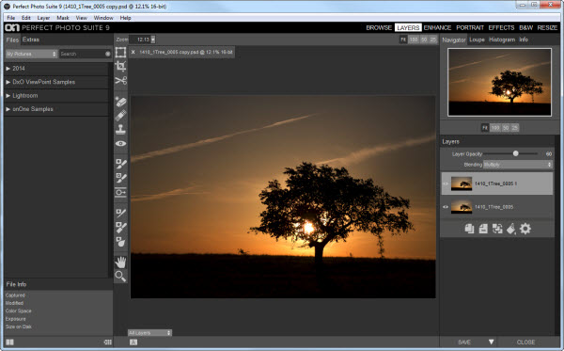Set Navigator zoom to 50
This screenshot has height=351, width=564.
coord(506,128)
